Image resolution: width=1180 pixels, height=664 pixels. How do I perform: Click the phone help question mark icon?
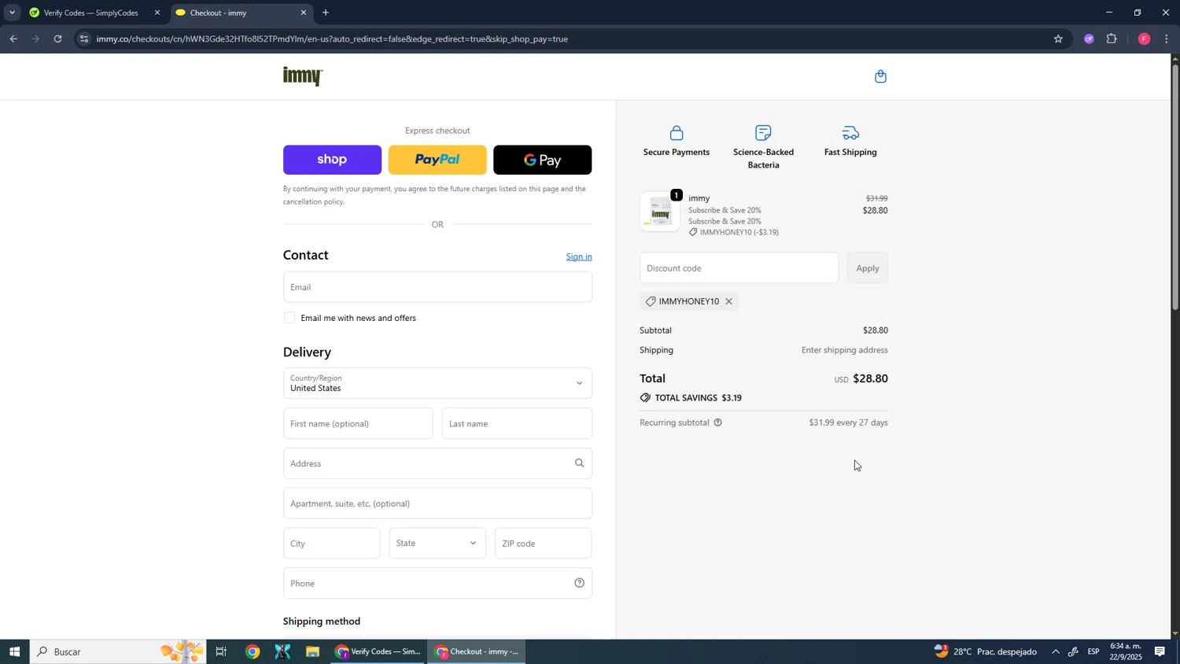[579, 583]
